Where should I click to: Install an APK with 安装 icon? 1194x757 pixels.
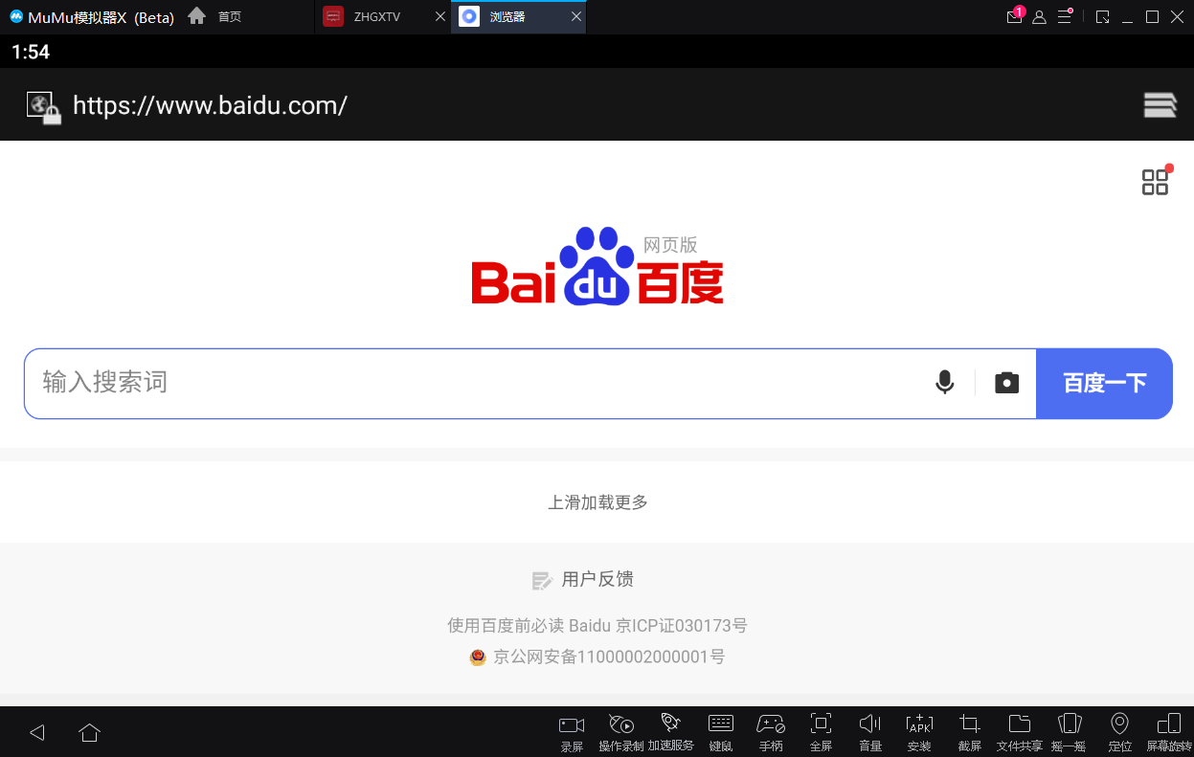tap(919, 732)
